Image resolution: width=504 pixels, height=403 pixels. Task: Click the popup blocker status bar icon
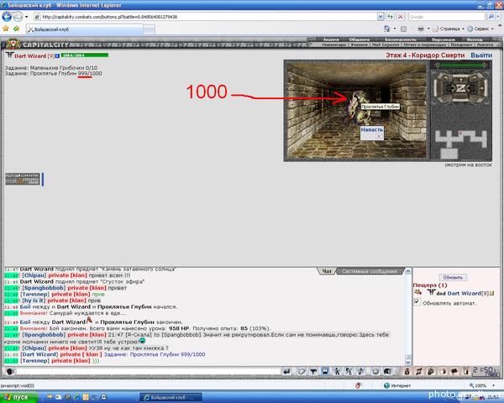(358, 385)
